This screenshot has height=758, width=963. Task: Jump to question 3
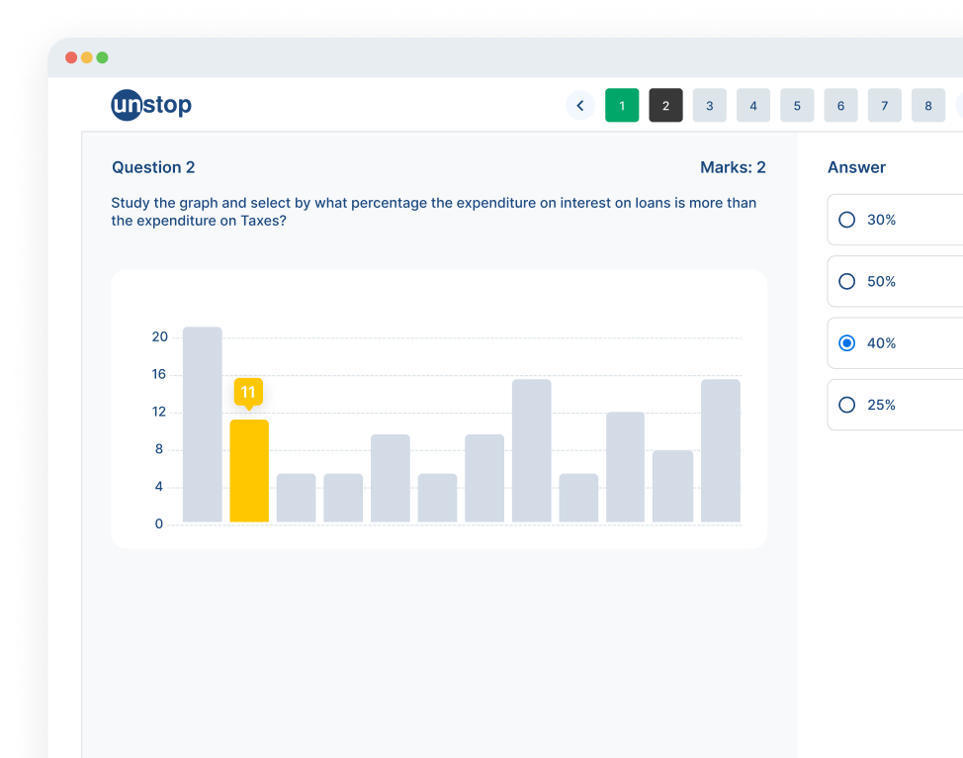709,105
